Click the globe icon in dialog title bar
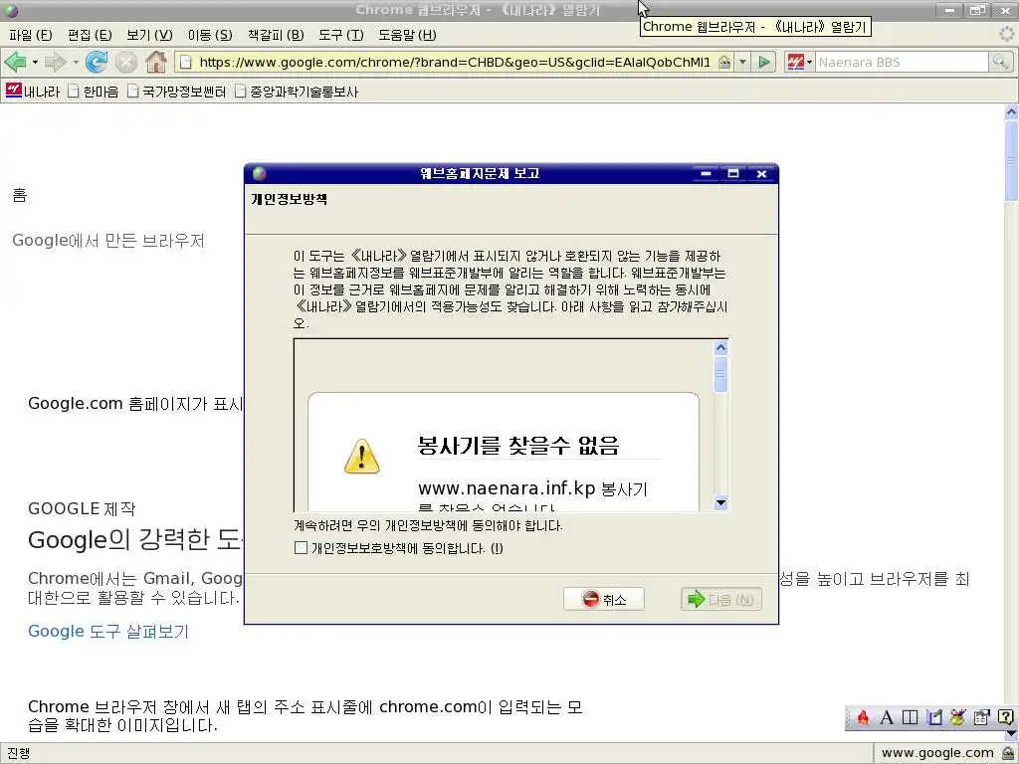Screen dimensions: 1019x764 point(260,173)
